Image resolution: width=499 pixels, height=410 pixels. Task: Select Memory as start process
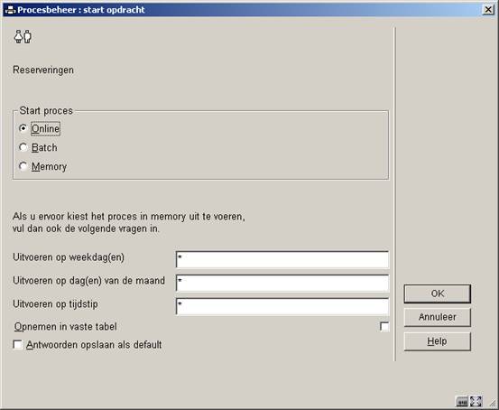[23, 166]
